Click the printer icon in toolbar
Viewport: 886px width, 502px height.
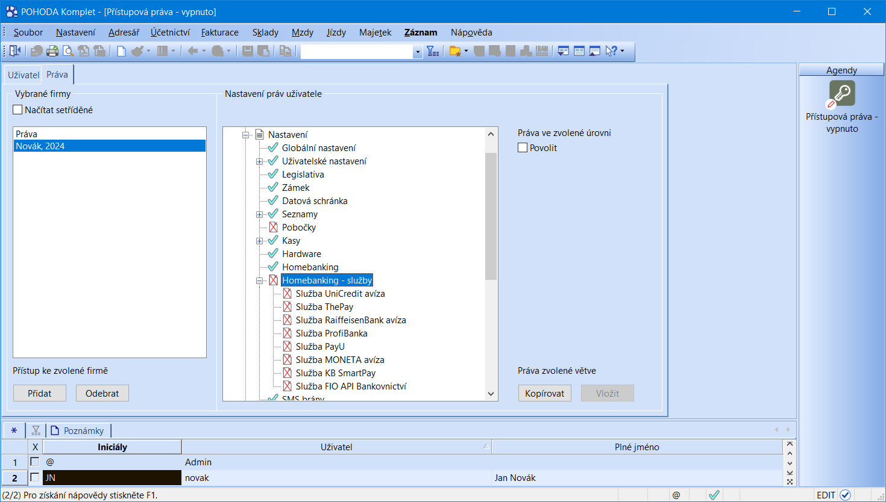(52, 51)
